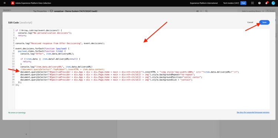Viewport: 278px width, 138px height.
Task: Open See docs for supported language versions link
Action: click(253, 112)
